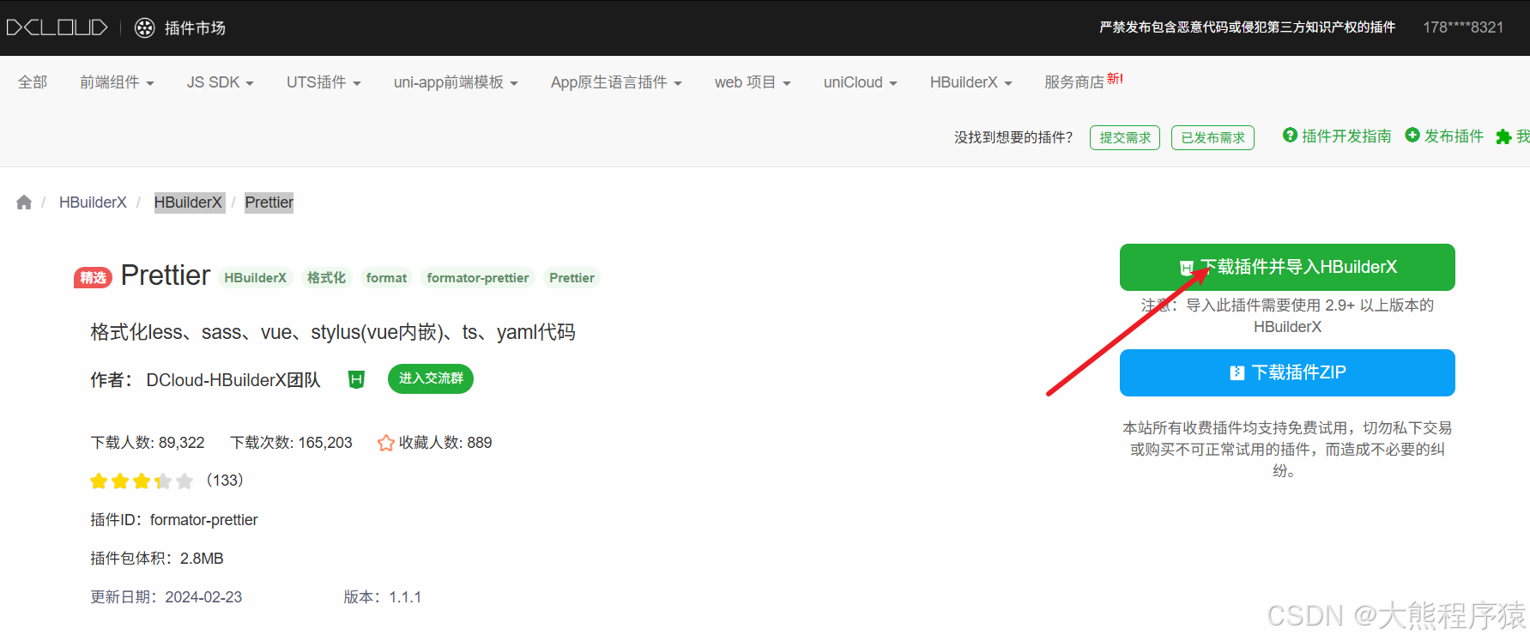Viewport: 1530px width, 641px height.
Task: Click the 没找到想要的插件? text
Action: tap(1013, 137)
